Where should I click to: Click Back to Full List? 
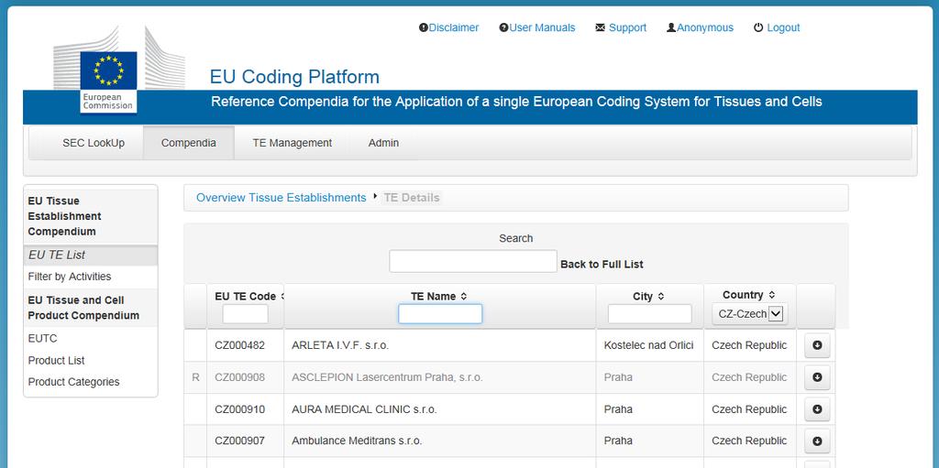602,264
